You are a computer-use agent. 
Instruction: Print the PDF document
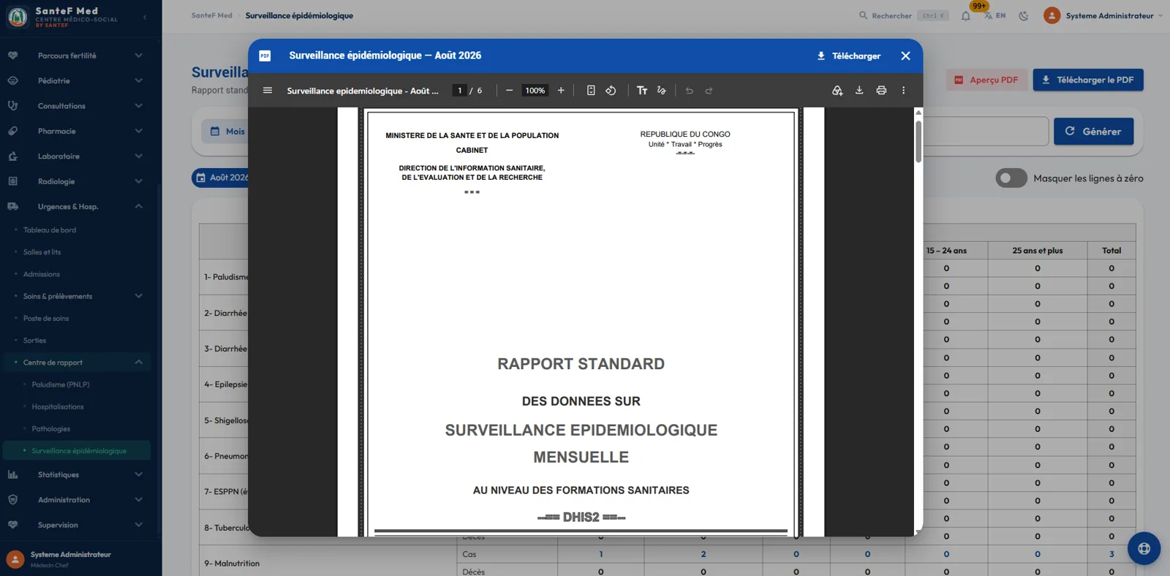tap(881, 91)
